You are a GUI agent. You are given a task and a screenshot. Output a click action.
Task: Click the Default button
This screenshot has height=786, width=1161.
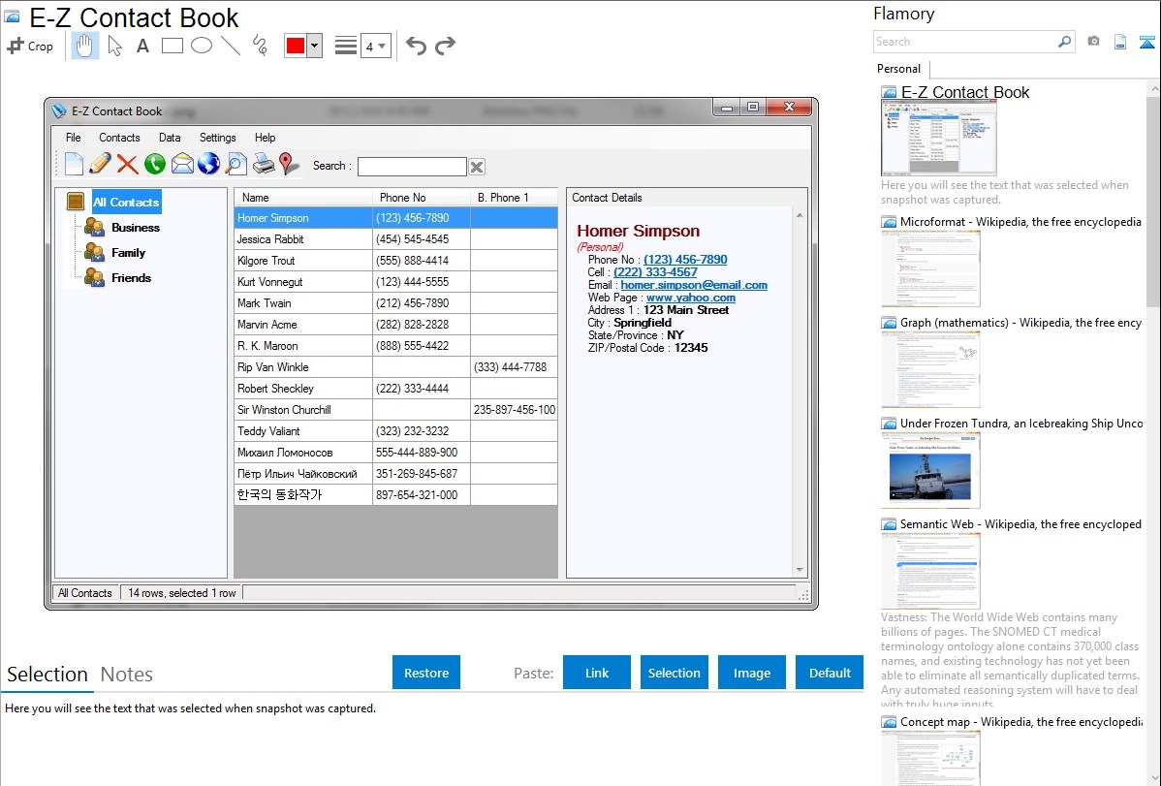[x=830, y=673]
